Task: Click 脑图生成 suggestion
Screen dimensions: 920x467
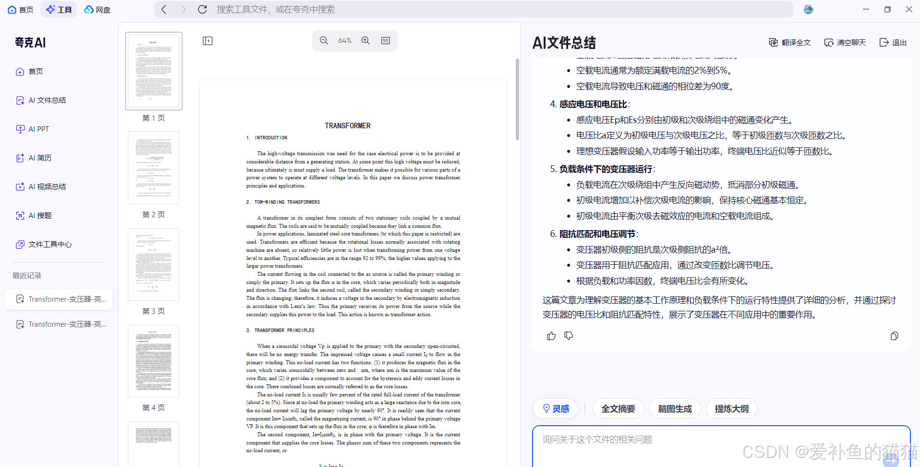Action: pyautogui.click(x=675, y=409)
